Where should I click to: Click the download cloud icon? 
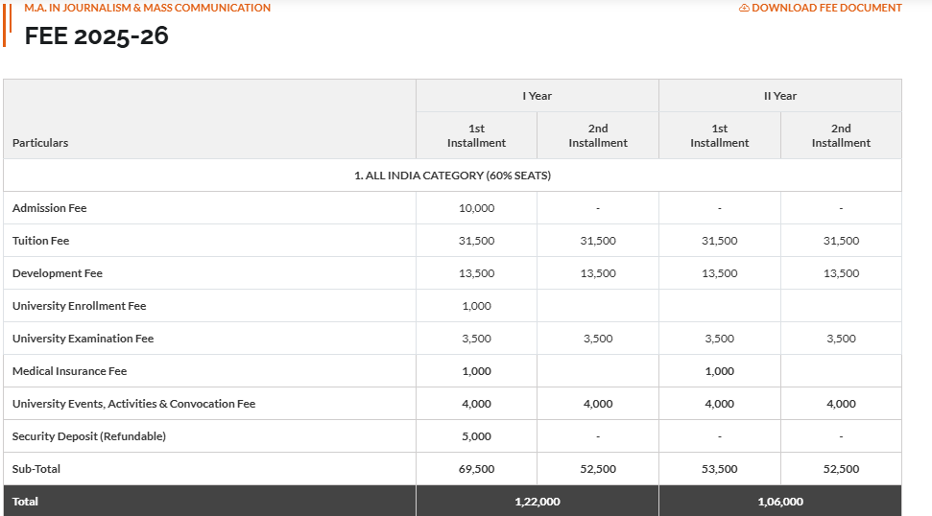click(x=744, y=8)
